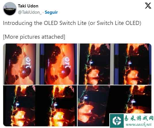Viewport: 154px width, 128px height.
Task: Click the Chinese 易采游戏网 watermark text
Action: coord(139,118)
